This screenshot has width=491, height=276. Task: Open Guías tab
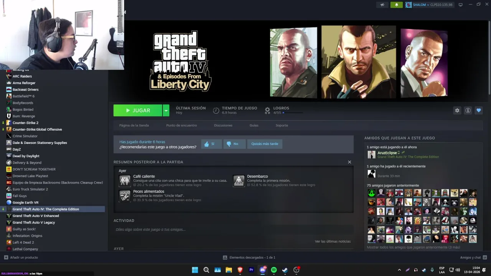(x=254, y=125)
